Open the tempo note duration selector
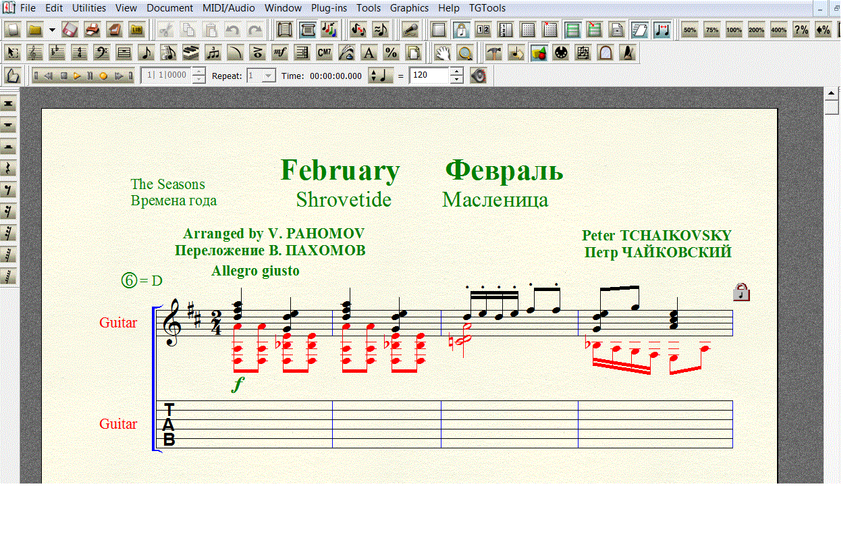860x549 pixels. point(381,76)
